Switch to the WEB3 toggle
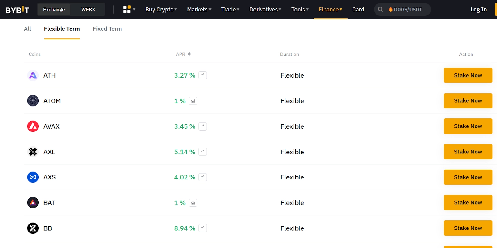This screenshot has width=497, height=248. click(x=88, y=10)
